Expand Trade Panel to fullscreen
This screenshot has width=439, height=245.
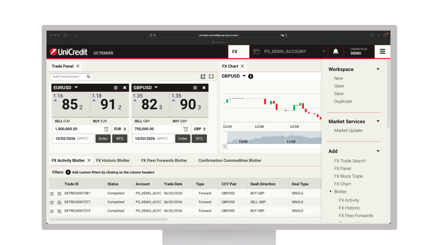(211, 76)
